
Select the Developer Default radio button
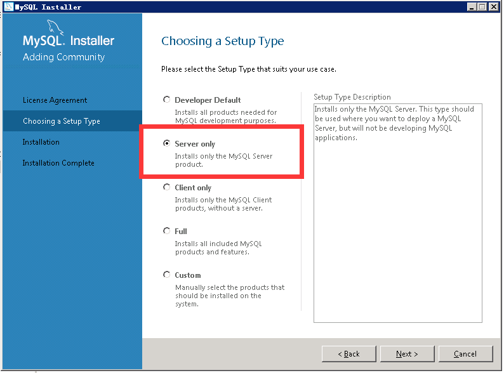[166, 100]
